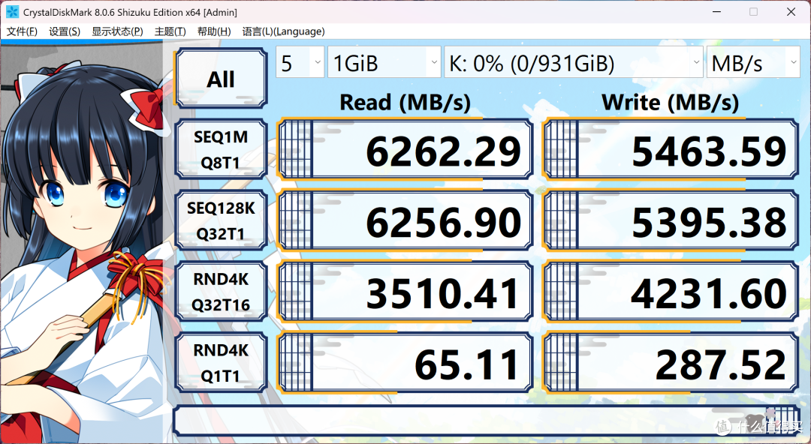Open the 语言(L)(Language) menu
811x444 pixels.
tap(283, 31)
